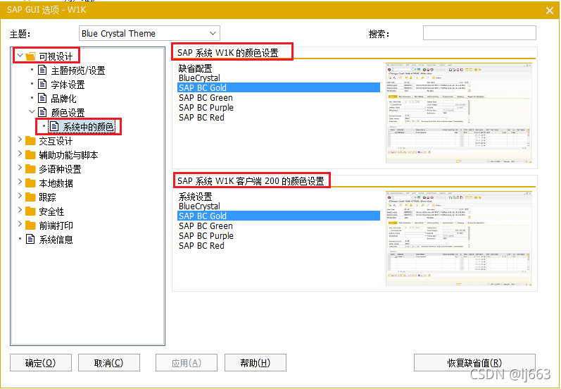
Task: Select the 可视设计 folder icon
Action: [x=31, y=56]
